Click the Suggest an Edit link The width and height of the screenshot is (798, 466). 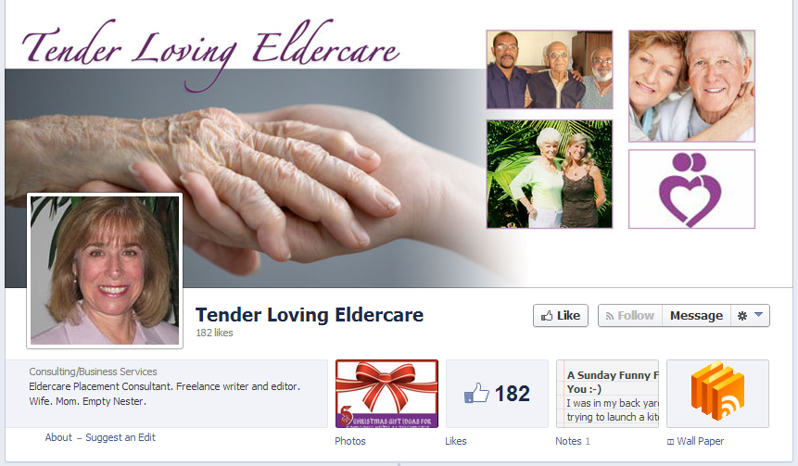120,437
